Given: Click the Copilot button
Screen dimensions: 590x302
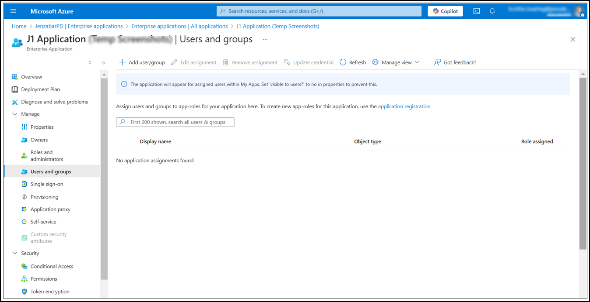Looking at the screenshot, I should point(445,11).
